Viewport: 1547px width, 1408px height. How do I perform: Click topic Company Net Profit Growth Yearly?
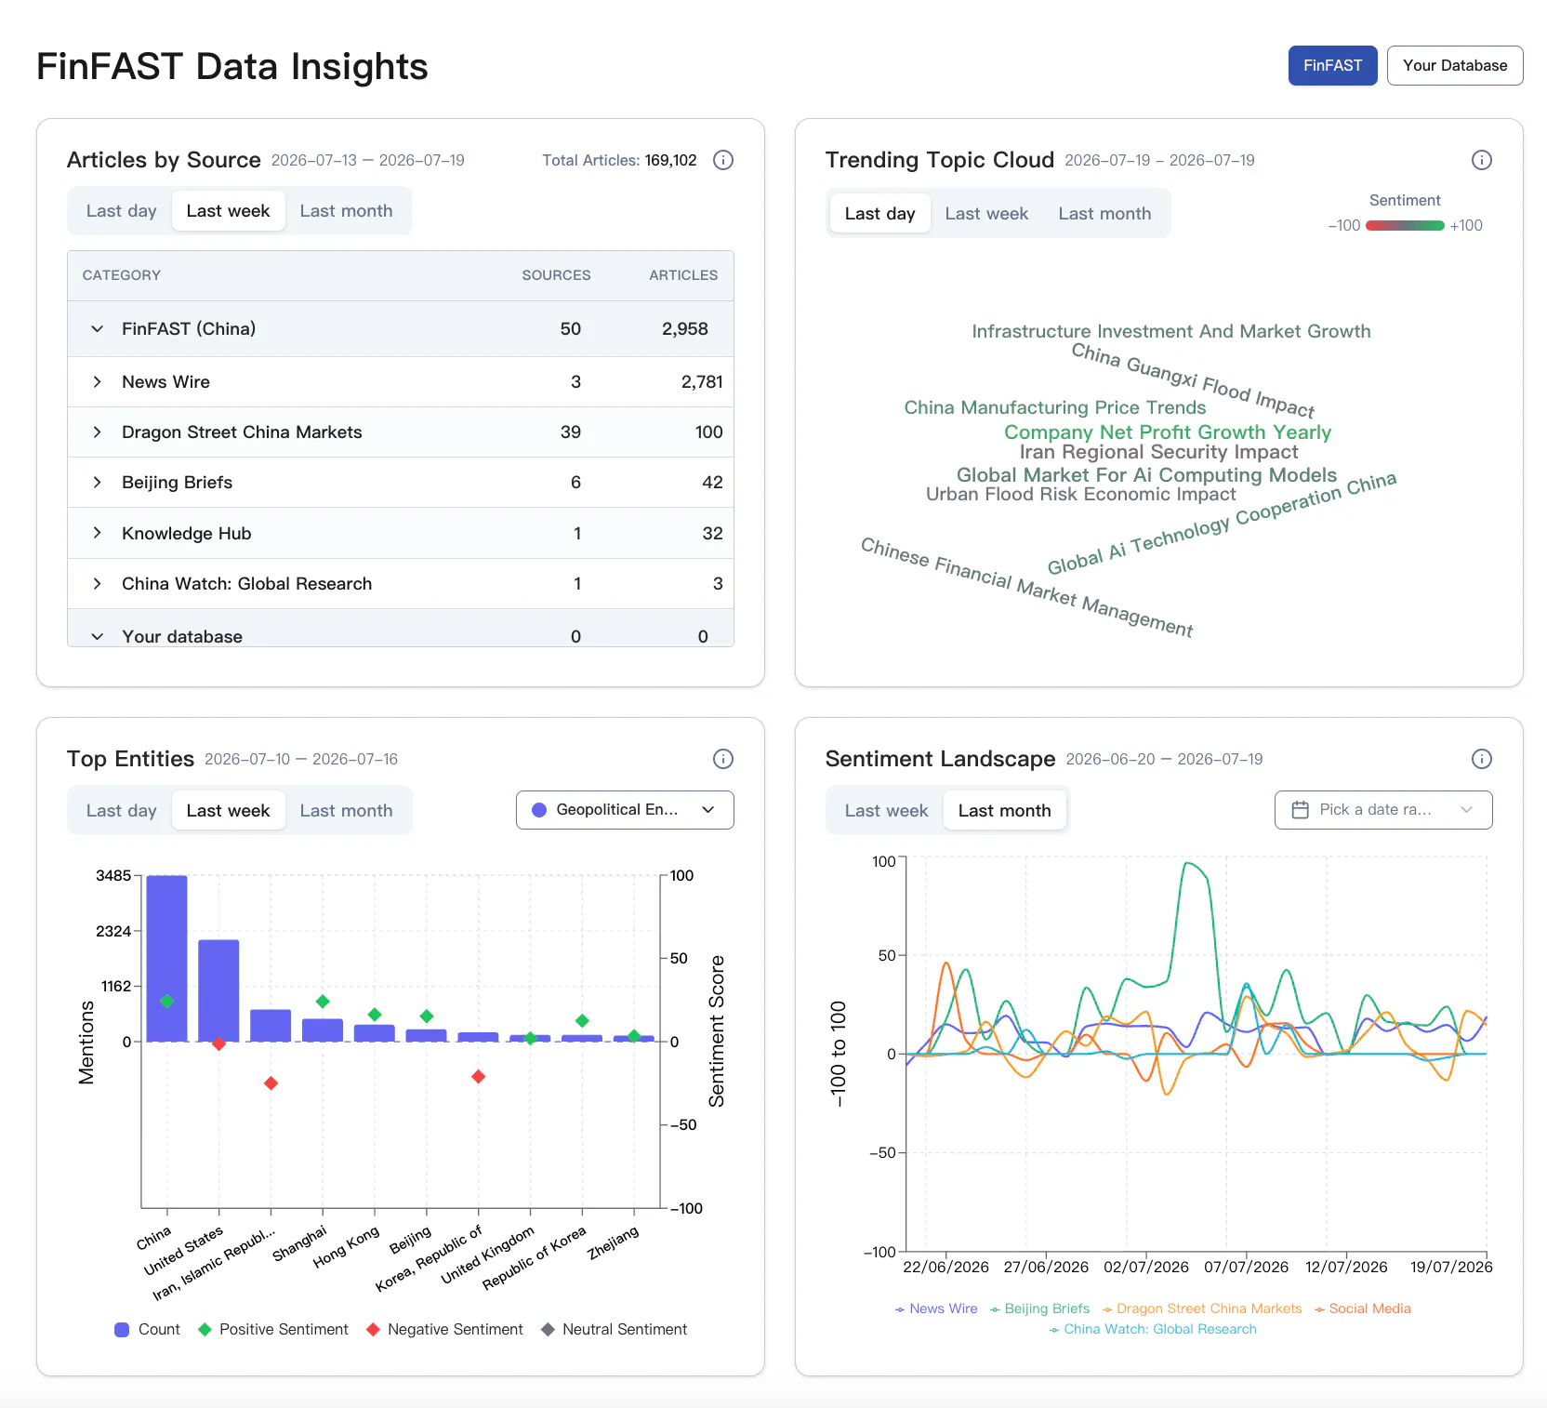pyautogui.click(x=1168, y=432)
